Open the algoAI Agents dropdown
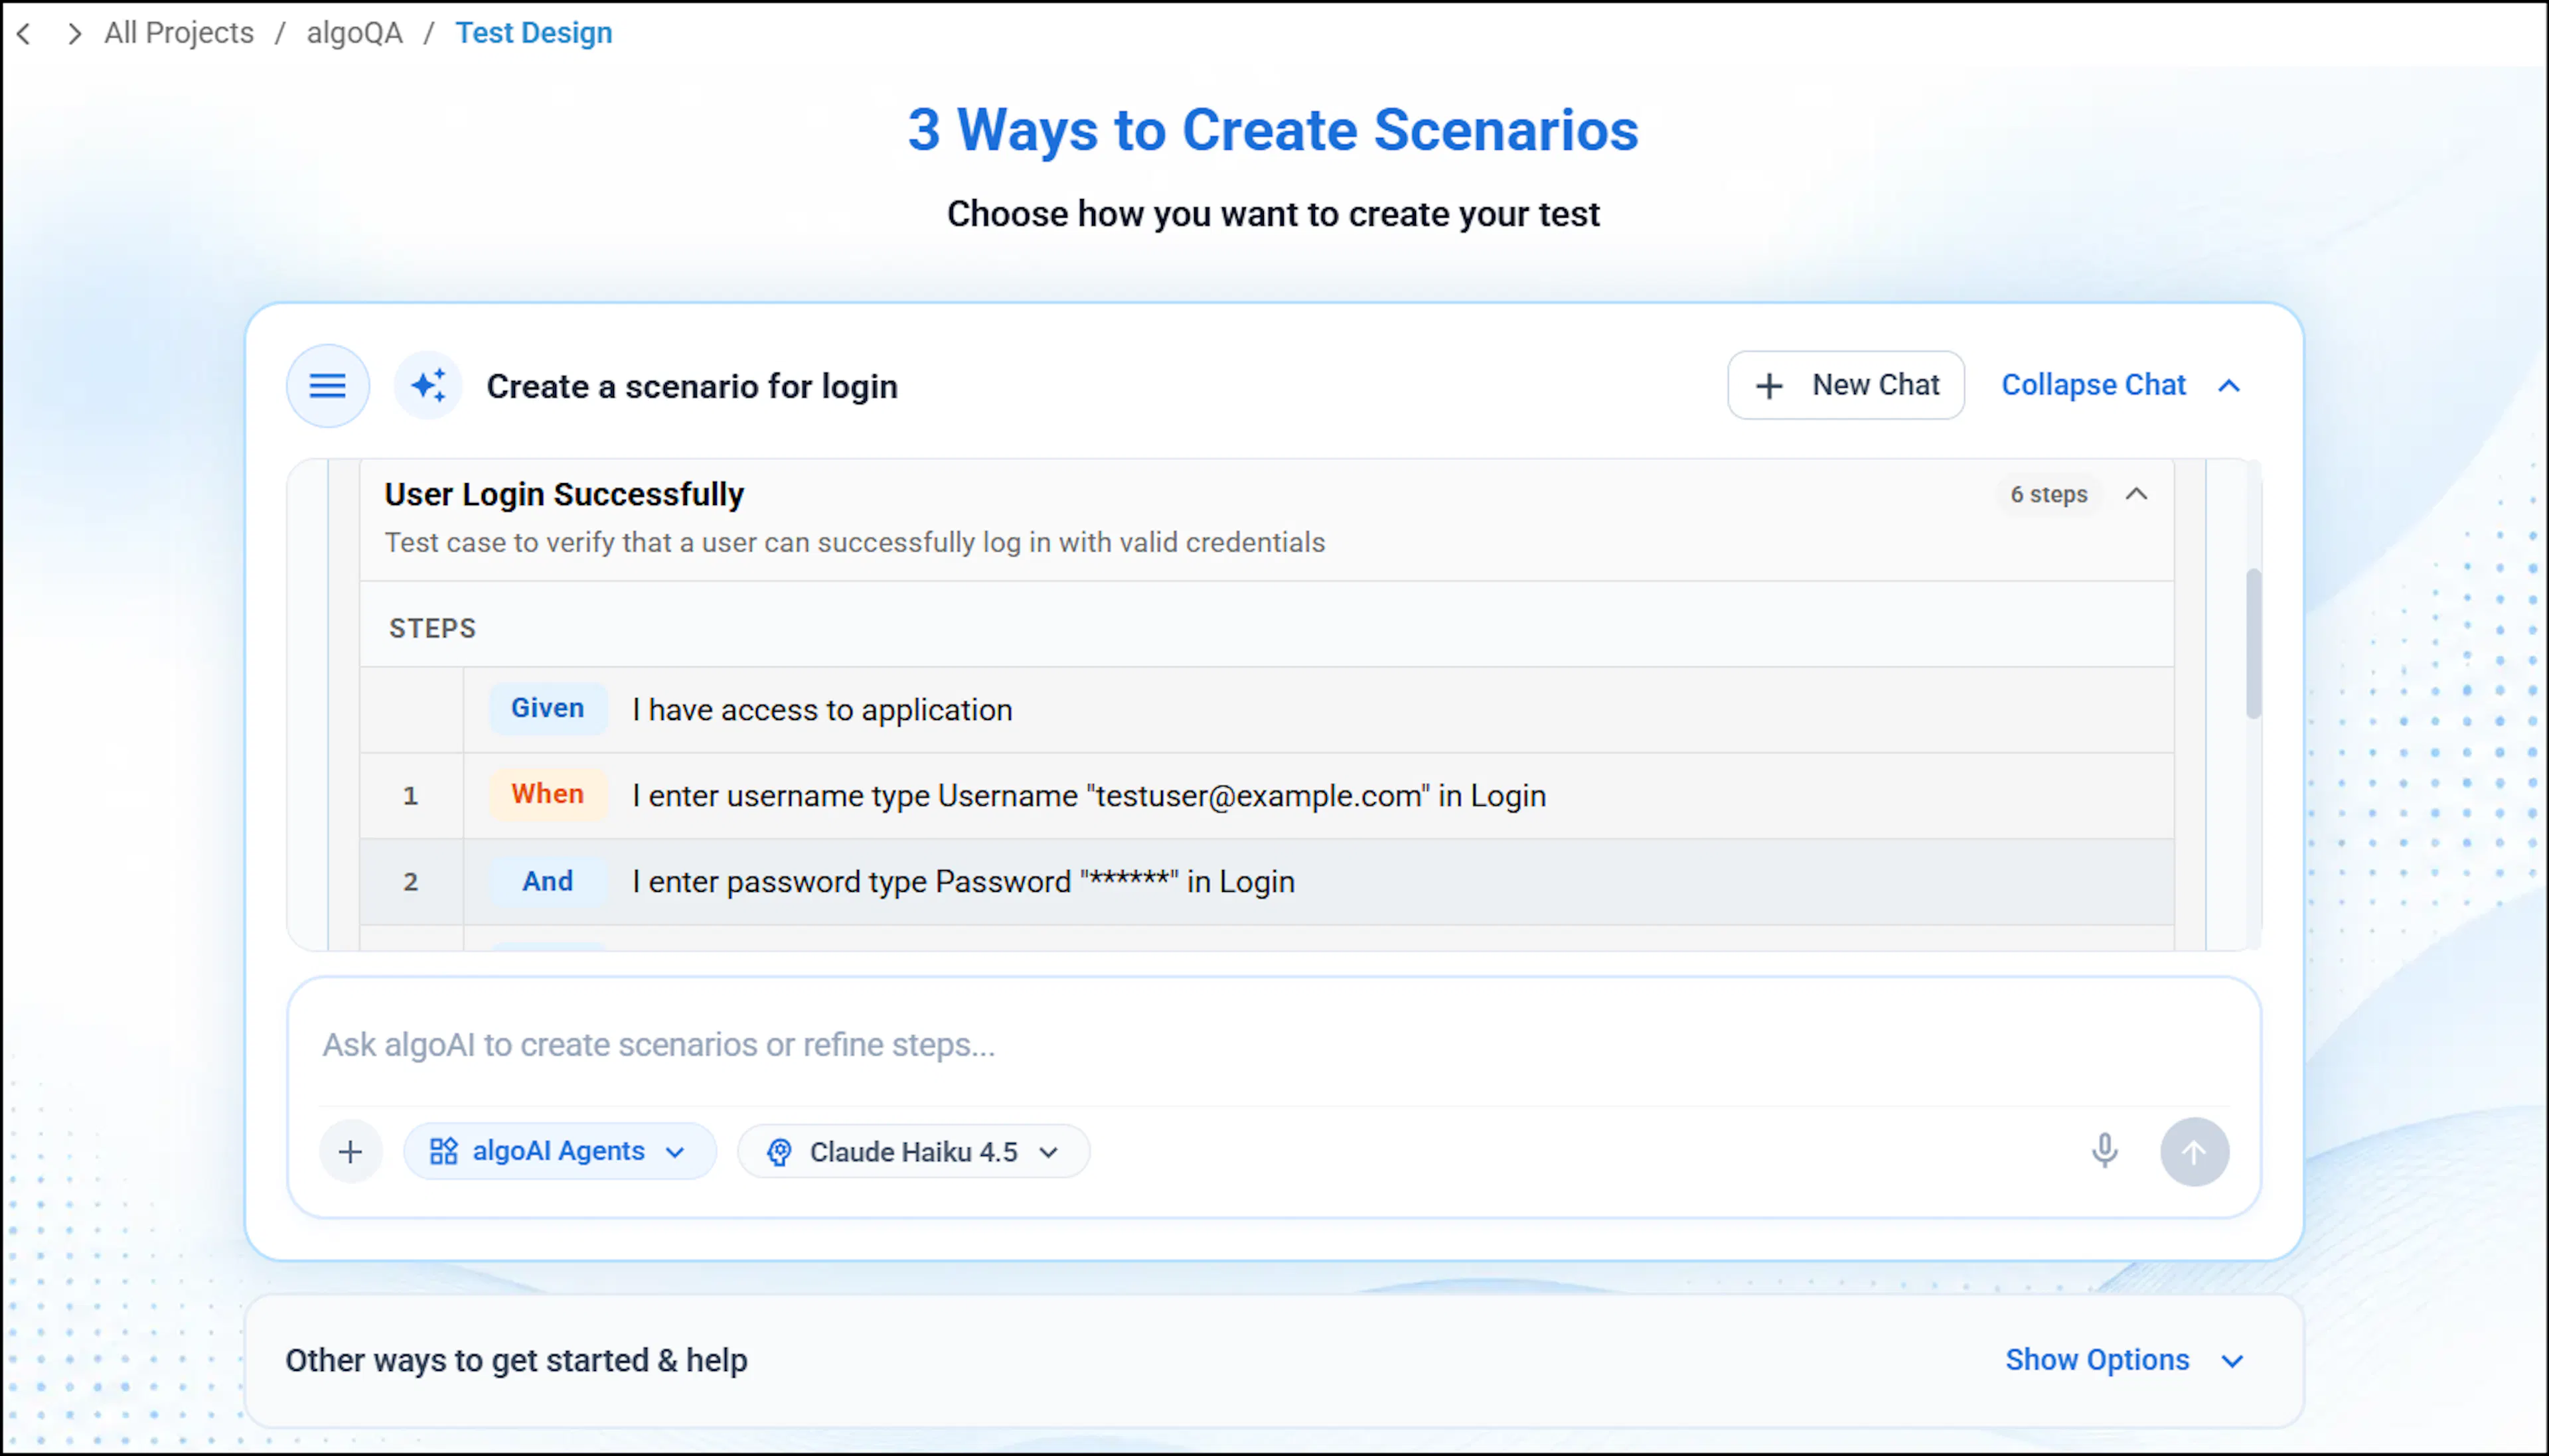This screenshot has width=2549, height=1456. (559, 1151)
